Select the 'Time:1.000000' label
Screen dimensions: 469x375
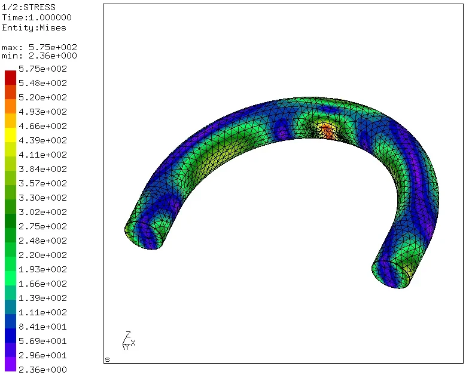(37, 17)
